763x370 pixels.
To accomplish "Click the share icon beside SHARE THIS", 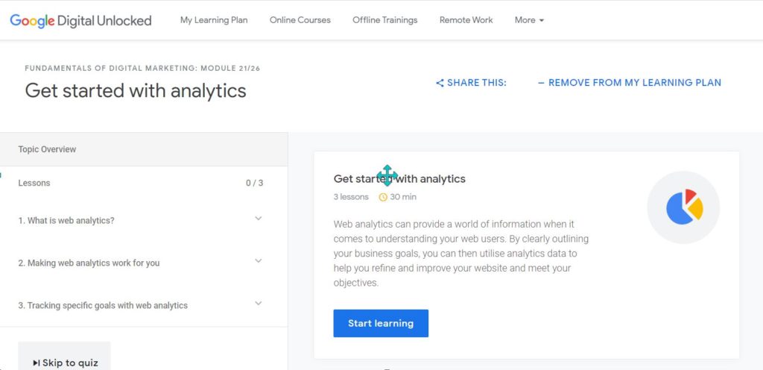I will [x=440, y=83].
